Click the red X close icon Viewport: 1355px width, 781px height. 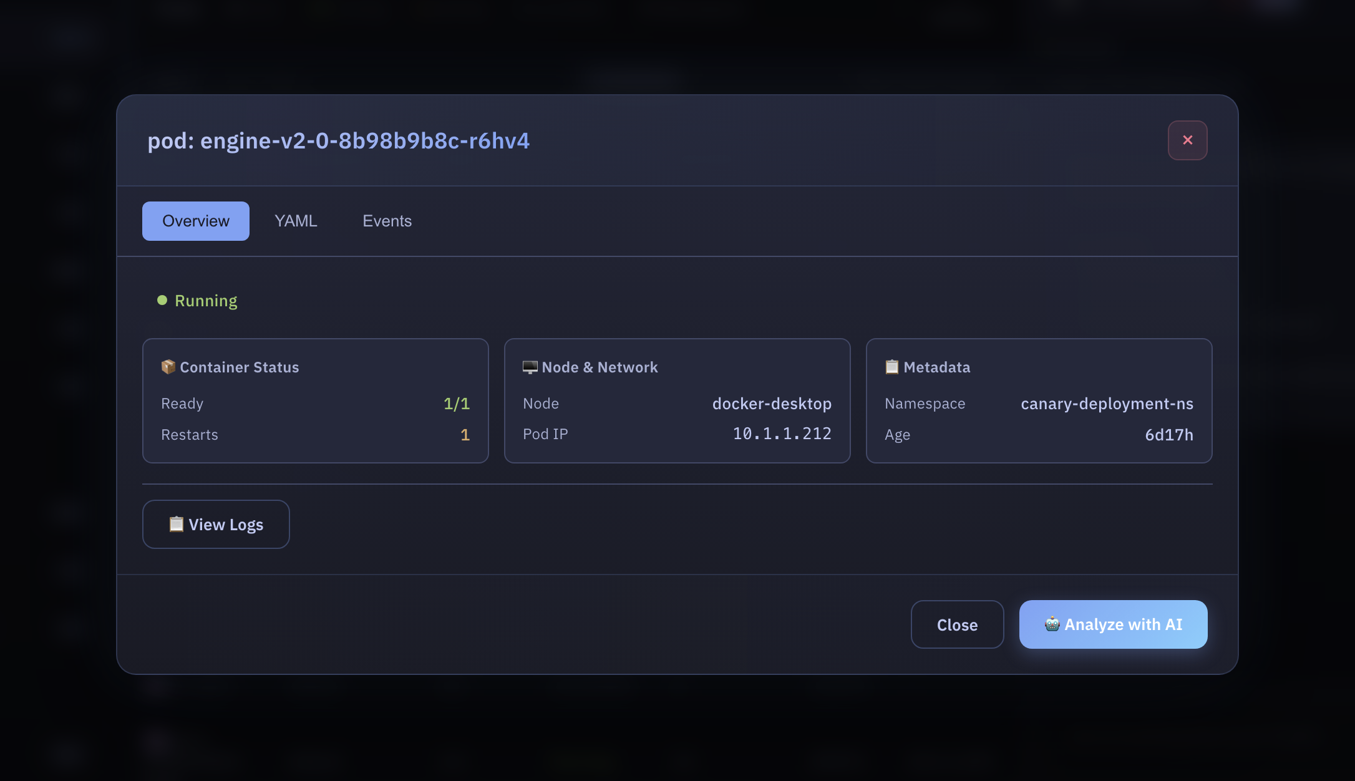pyautogui.click(x=1187, y=140)
